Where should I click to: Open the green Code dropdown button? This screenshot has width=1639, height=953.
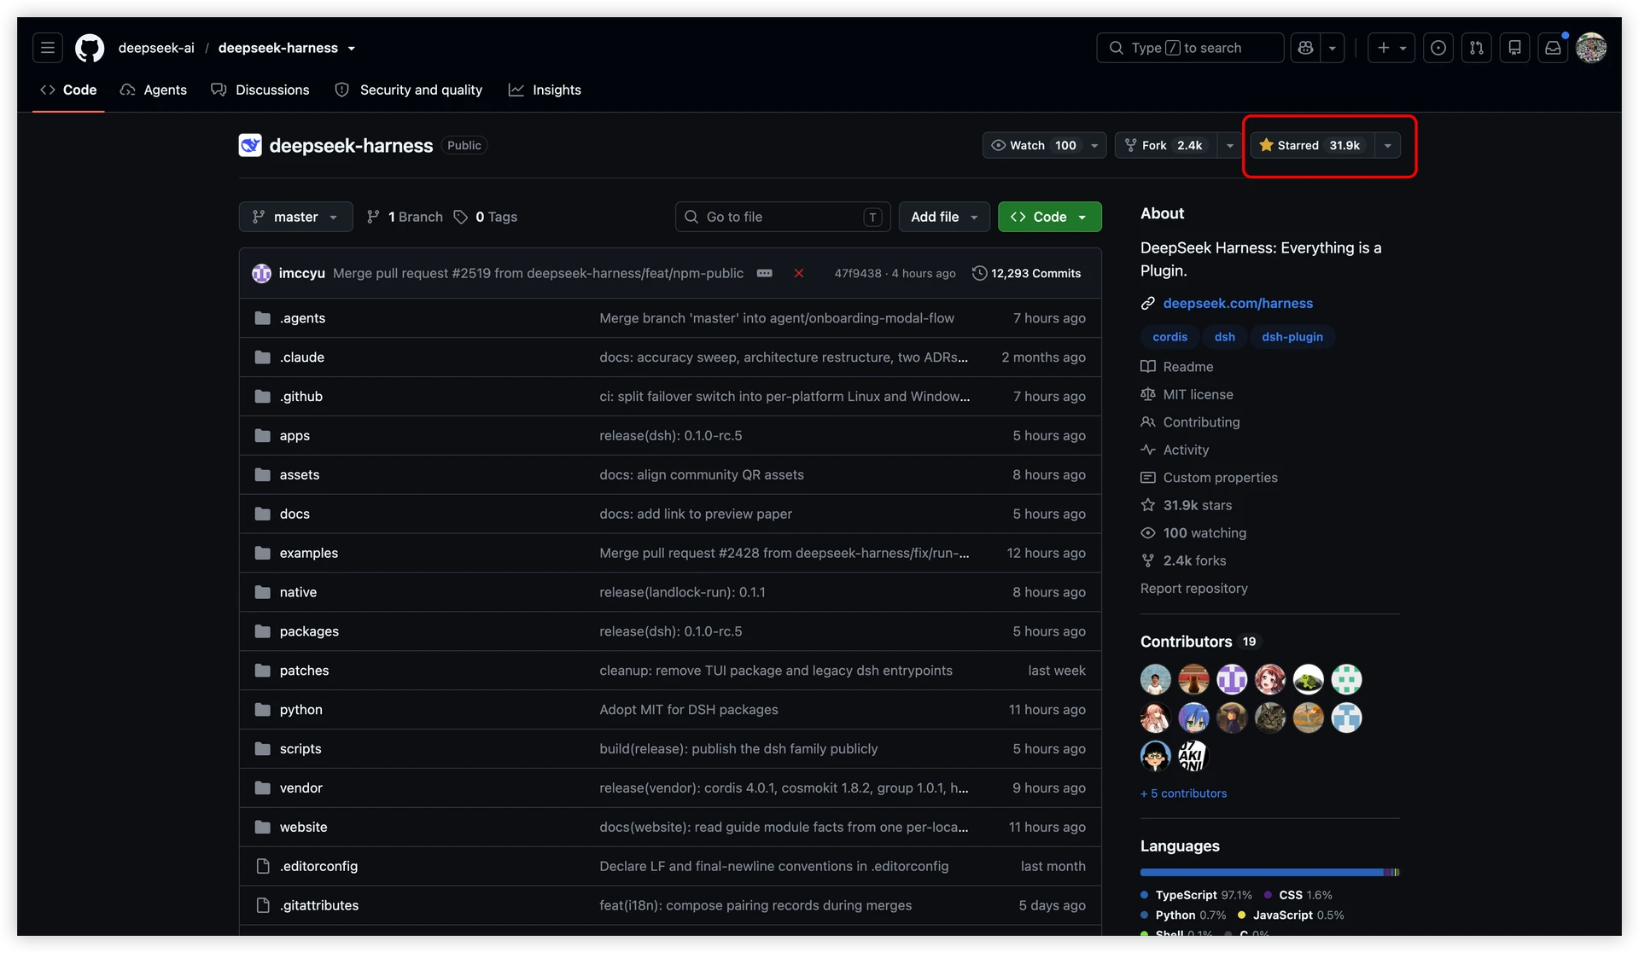pos(1050,217)
